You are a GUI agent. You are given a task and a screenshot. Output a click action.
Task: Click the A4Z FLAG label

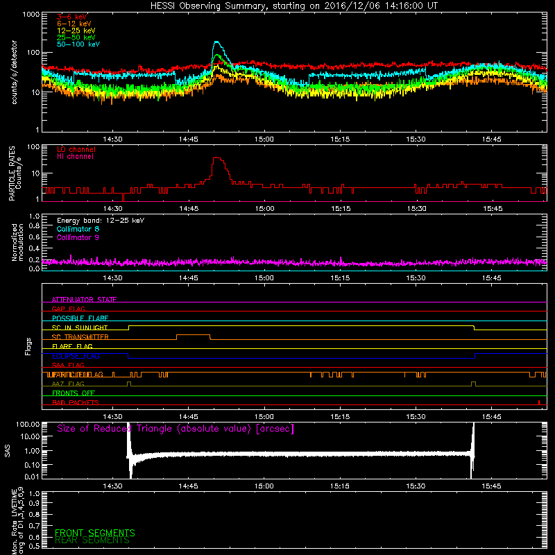[68, 384]
